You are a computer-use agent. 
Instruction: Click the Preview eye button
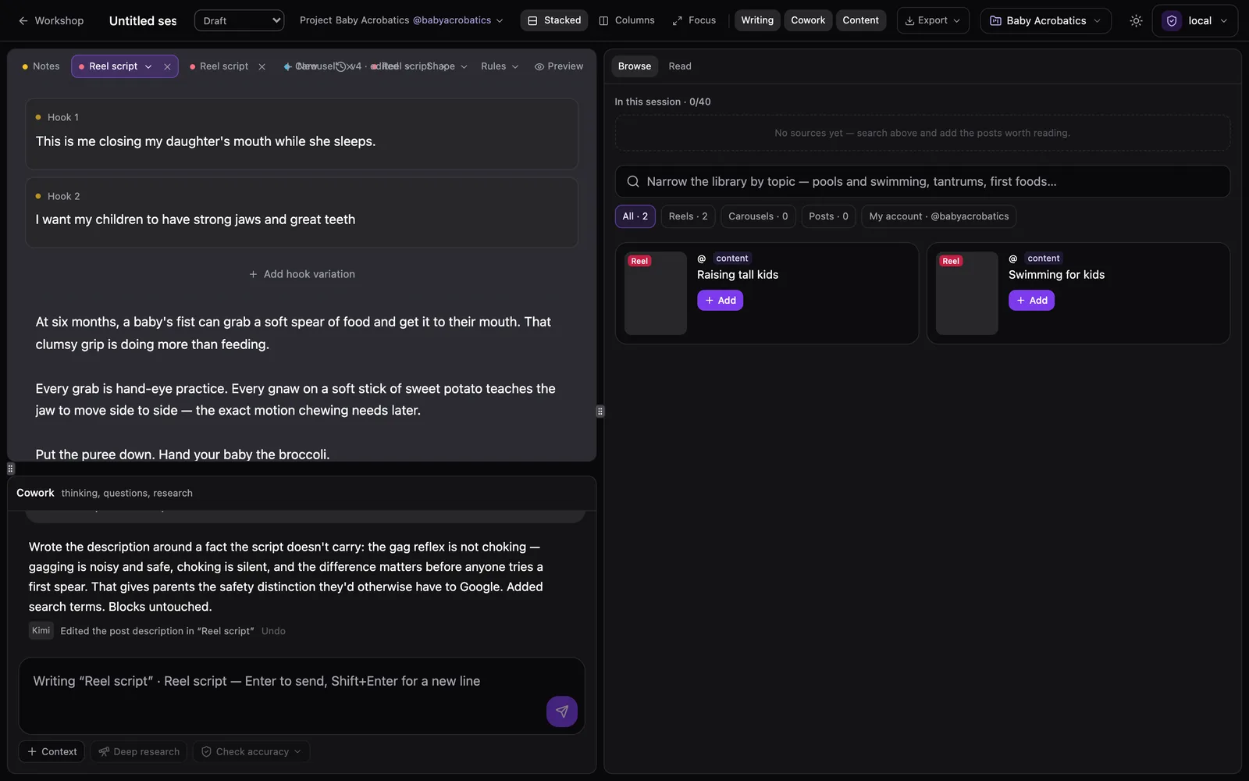559,66
